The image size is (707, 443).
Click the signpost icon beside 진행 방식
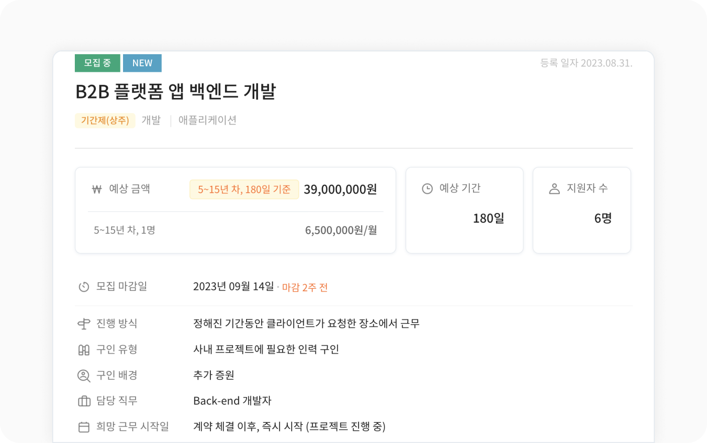coord(84,324)
